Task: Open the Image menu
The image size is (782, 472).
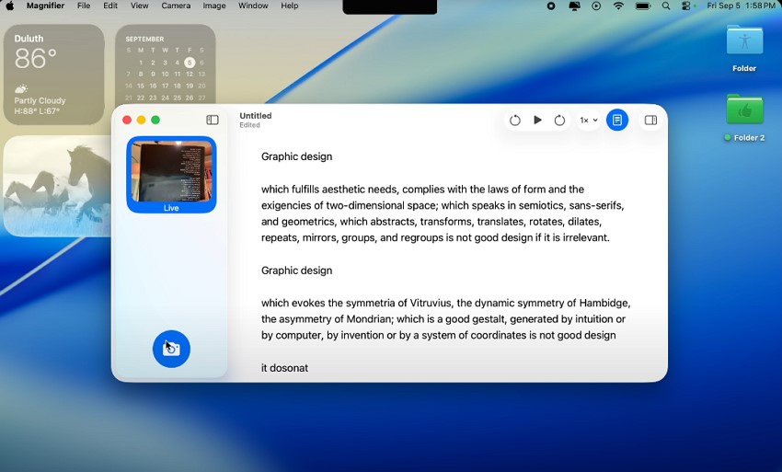Action: click(214, 6)
